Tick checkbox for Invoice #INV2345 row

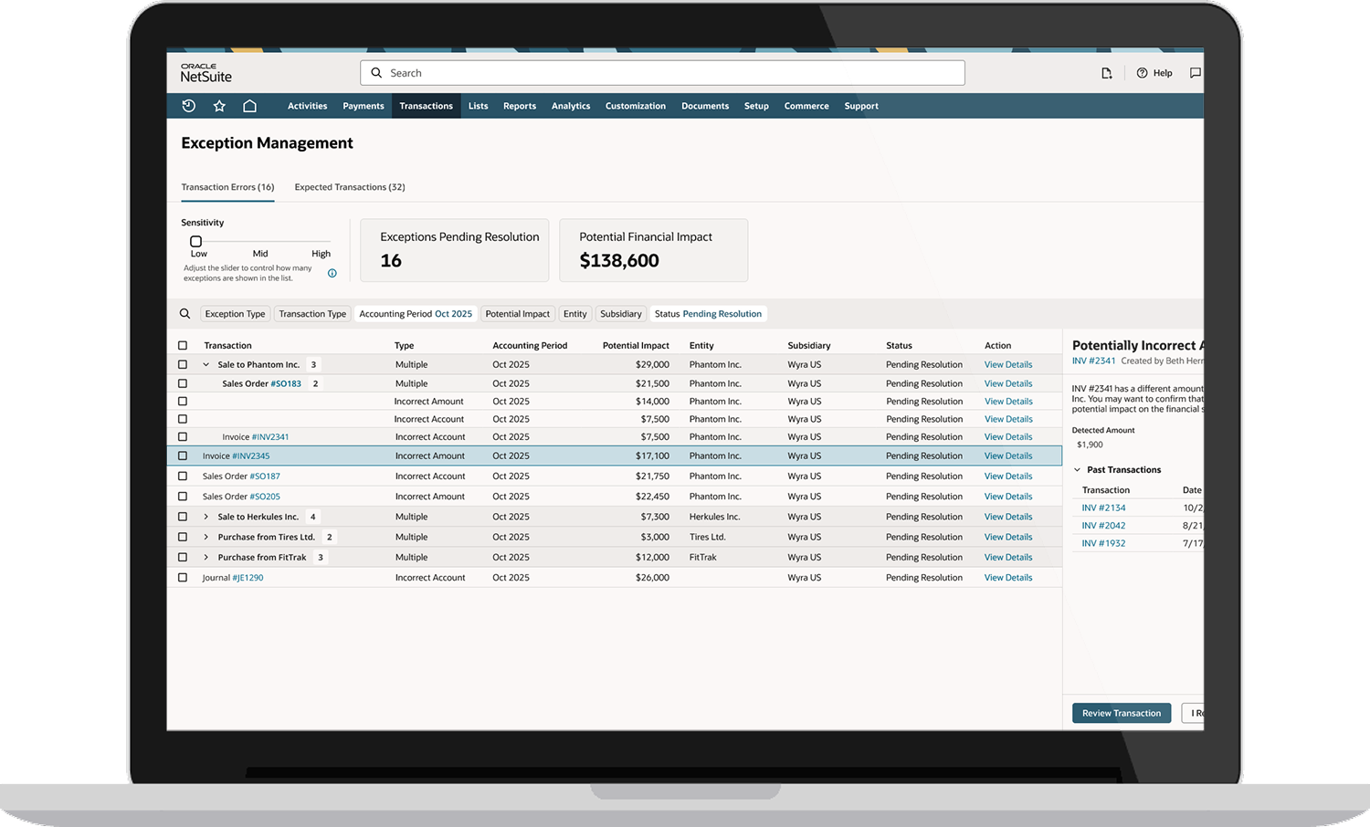[182, 455]
